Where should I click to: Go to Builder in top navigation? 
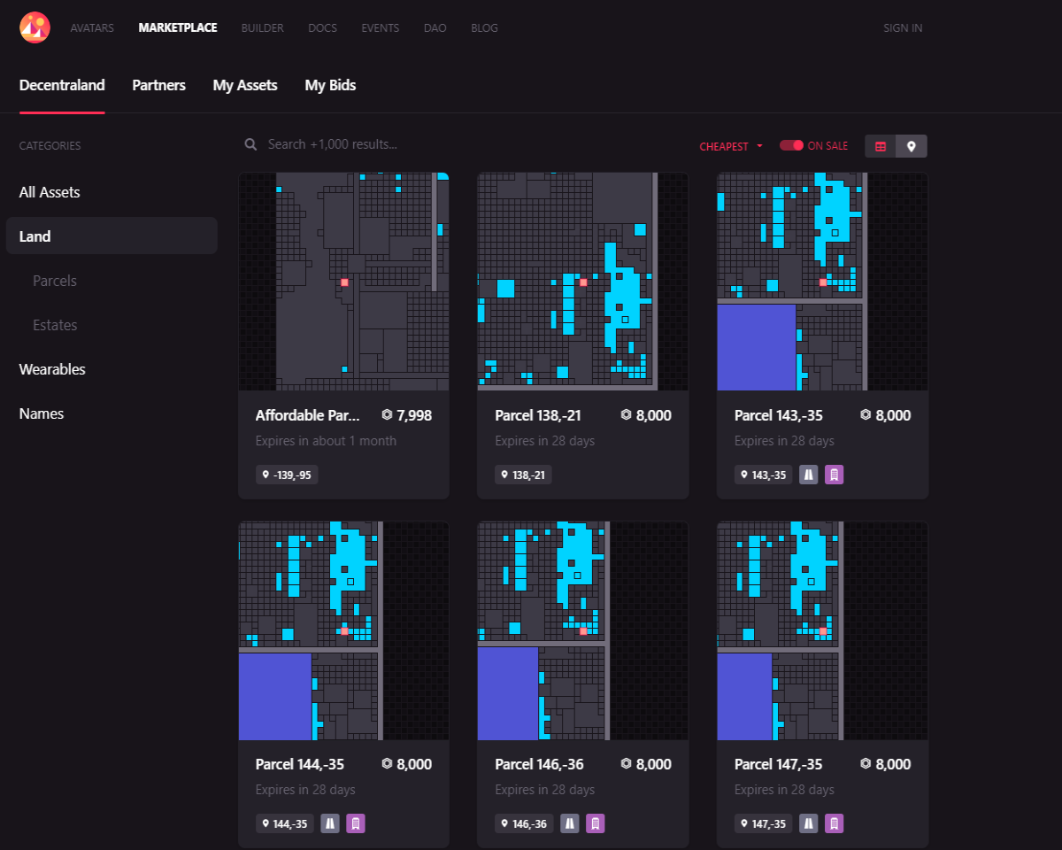click(x=263, y=28)
